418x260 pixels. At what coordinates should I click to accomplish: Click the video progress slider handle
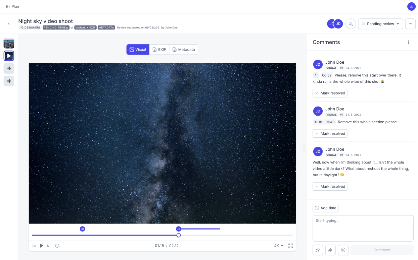(179, 235)
